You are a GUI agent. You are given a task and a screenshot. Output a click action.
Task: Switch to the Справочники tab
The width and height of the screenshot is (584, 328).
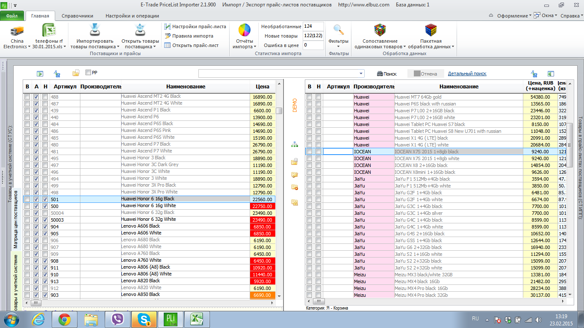(x=77, y=16)
